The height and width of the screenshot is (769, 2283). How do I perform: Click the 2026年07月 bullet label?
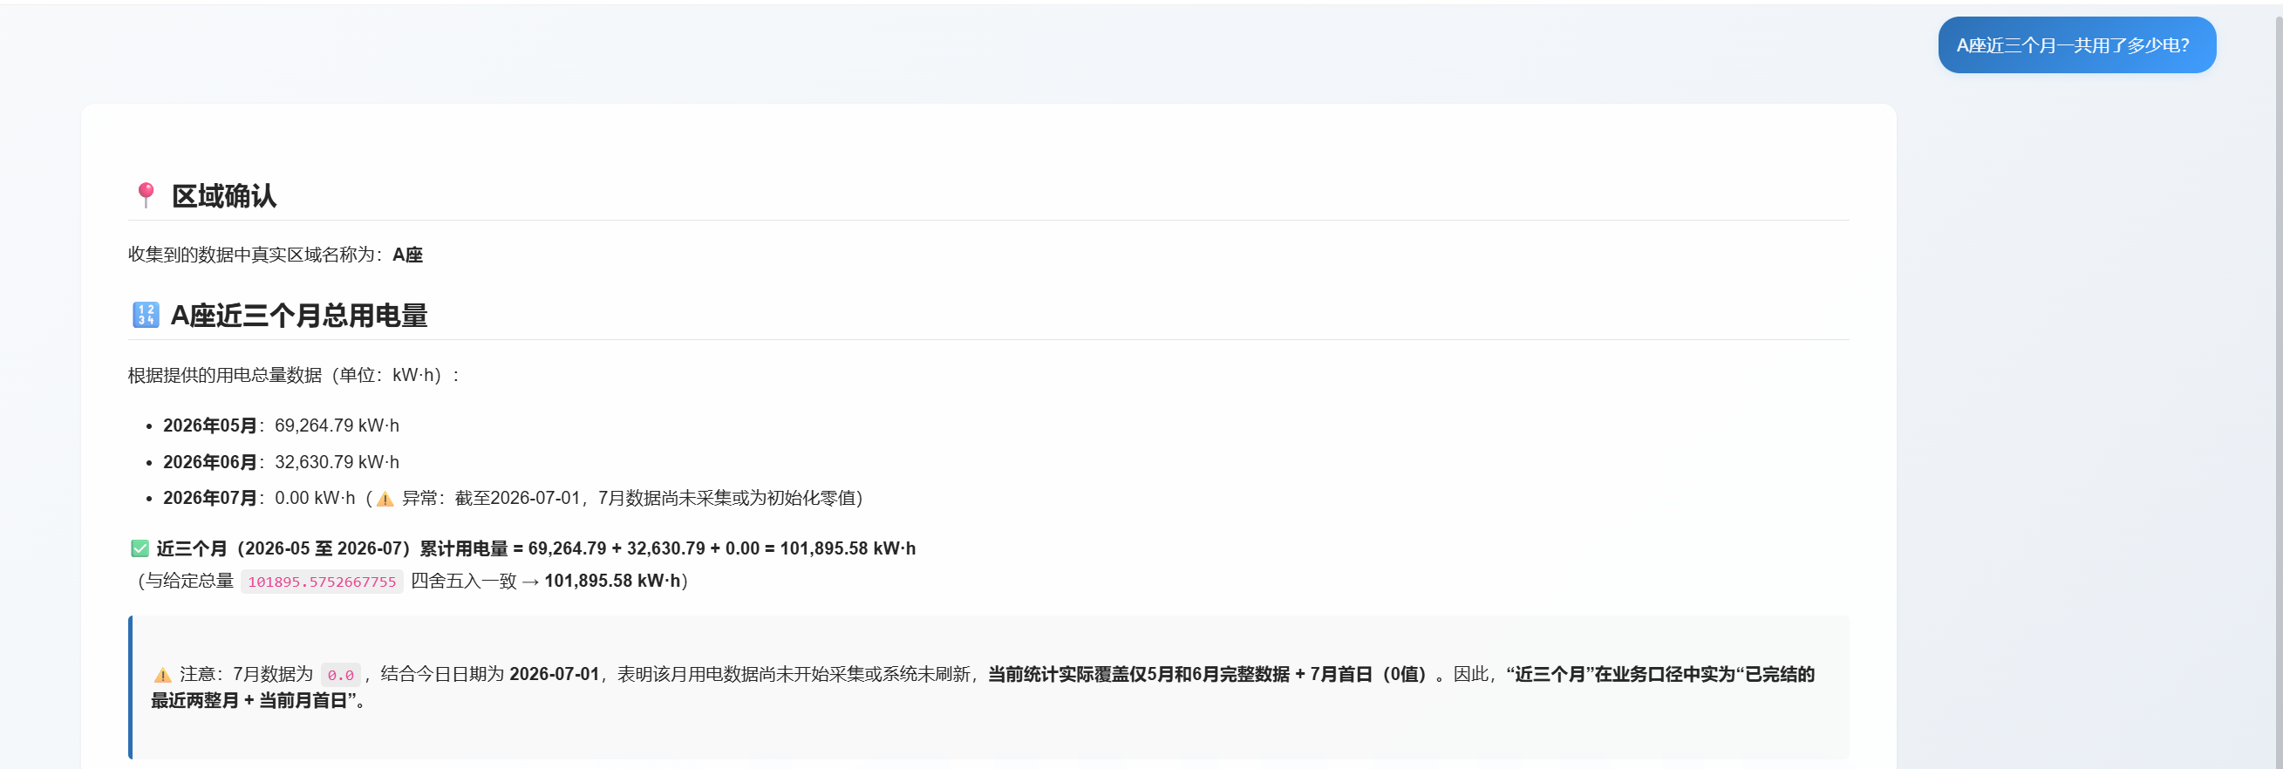point(210,498)
